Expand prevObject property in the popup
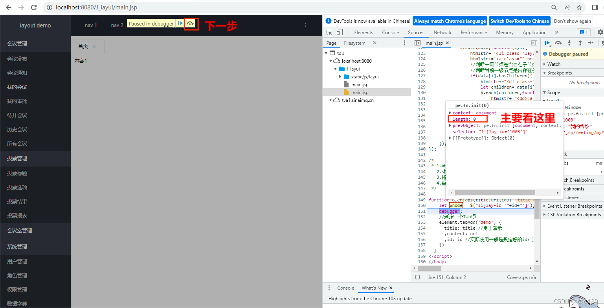 tap(450, 125)
